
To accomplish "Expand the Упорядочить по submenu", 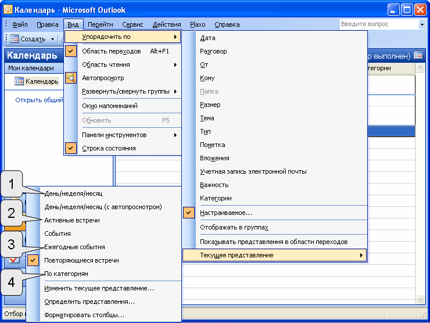I will point(123,37).
